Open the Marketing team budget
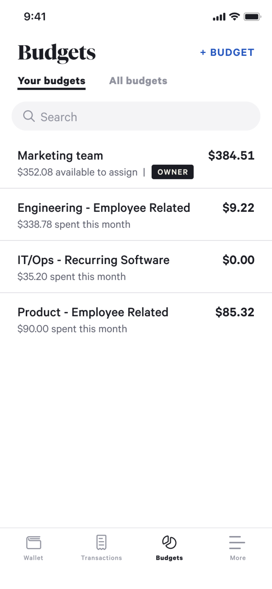 coord(60,156)
